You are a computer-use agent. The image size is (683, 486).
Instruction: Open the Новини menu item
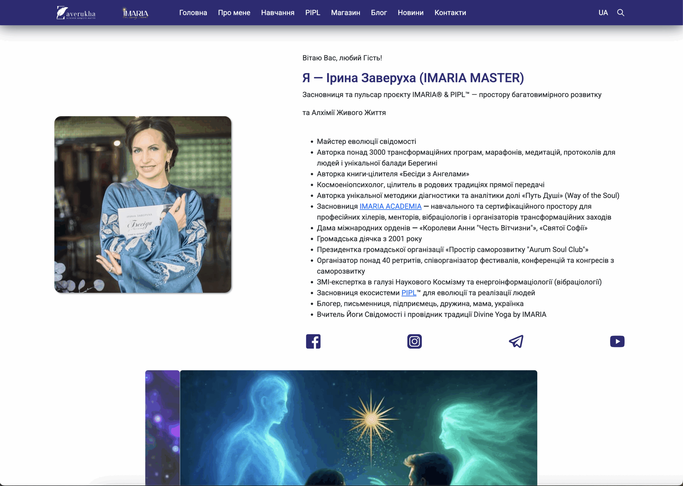410,13
